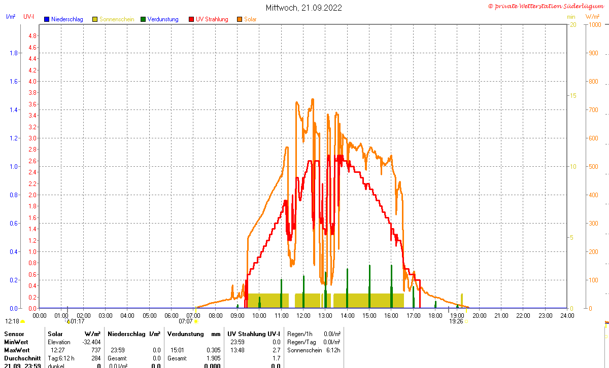609x368 pixels.
Task: Click the moon icon beside 12:18
Action: click(22, 321)
